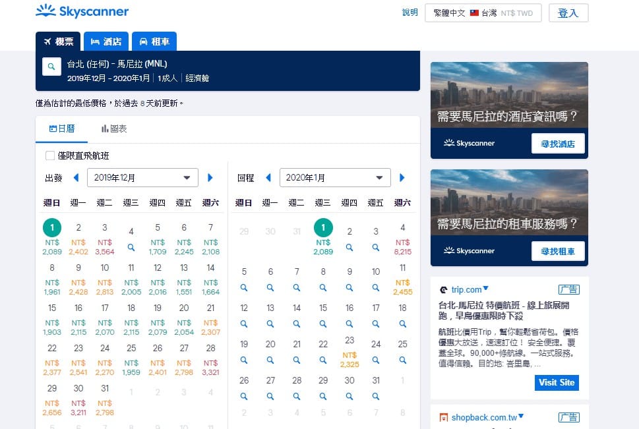Click the 尋找租車 button
This screenshot has height=429, width=639.
click(x=558, y=251)
